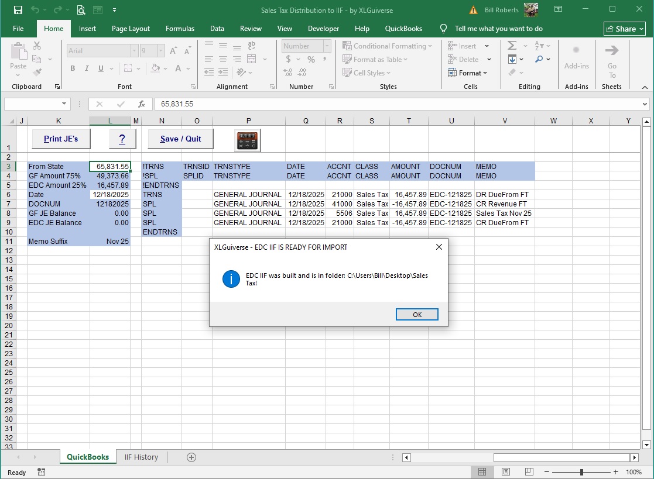Click the calculator icon on the worksheet

tap(247, 140)
